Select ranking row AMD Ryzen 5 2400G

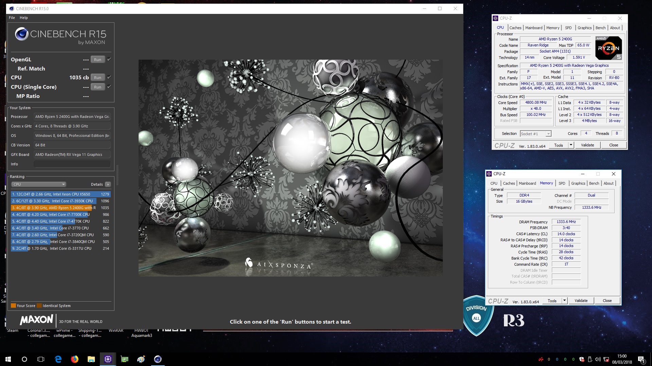pyautogui.click(x=61, y=208)
